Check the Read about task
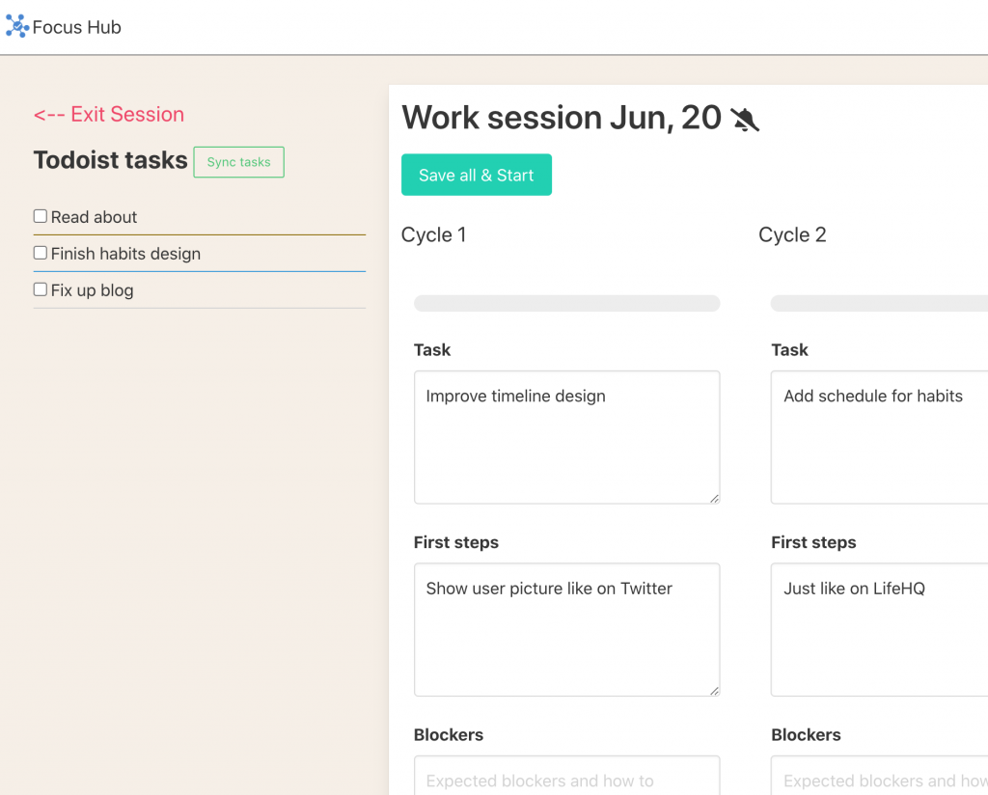The height and width of the screenshot is (795, 988). [41, 217]
